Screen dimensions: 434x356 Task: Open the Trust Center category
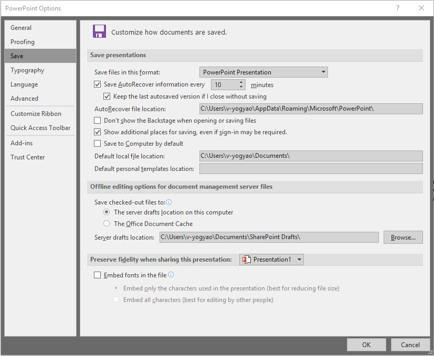(40, 157)
